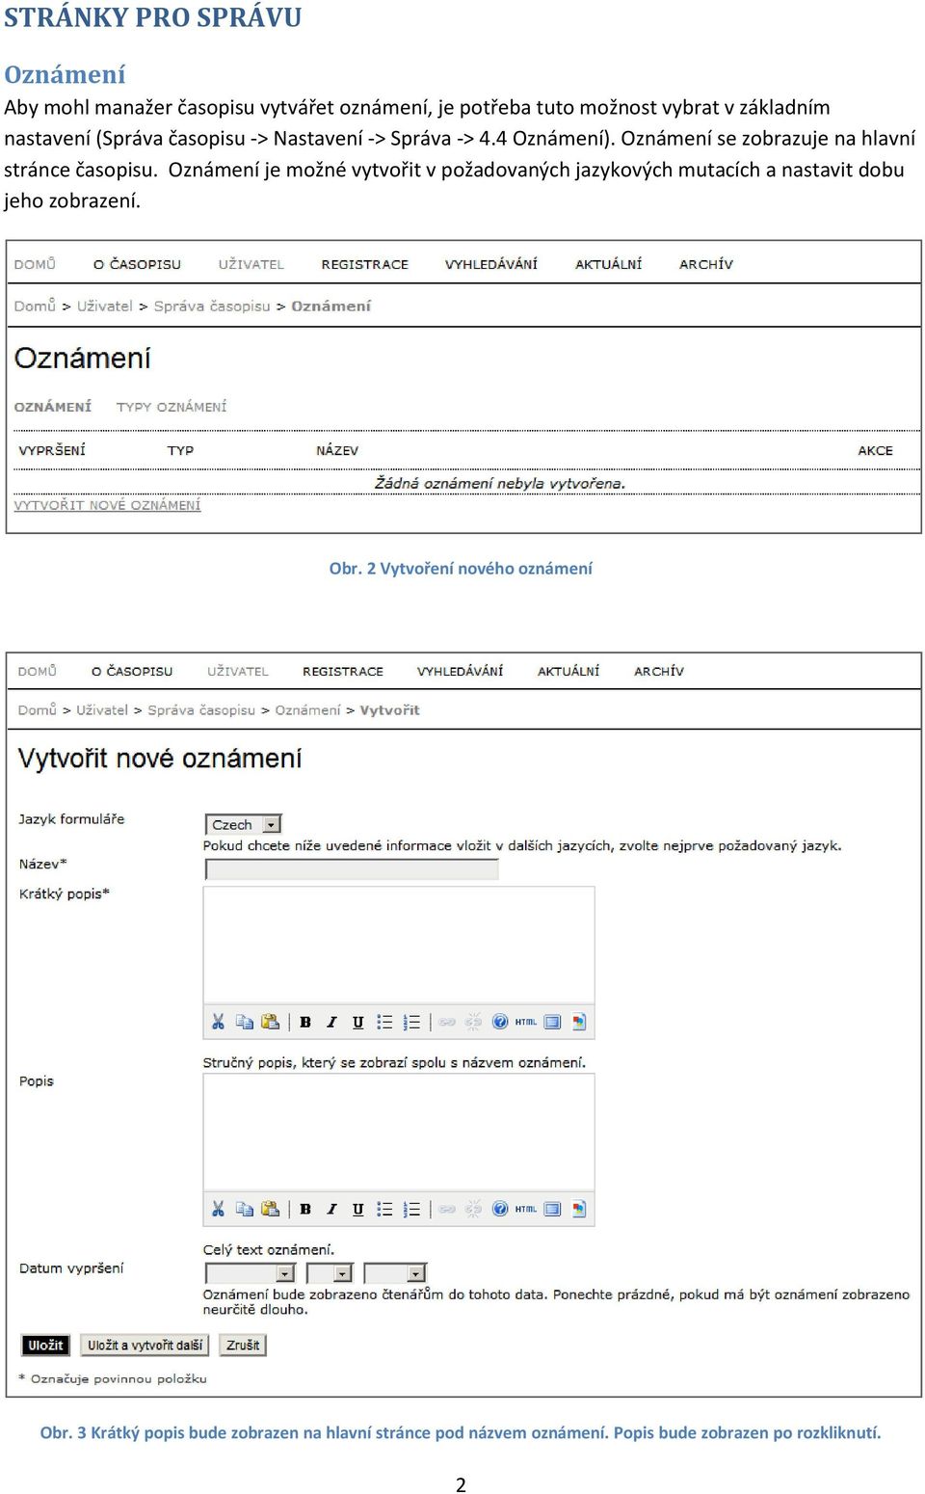The height and width of the screenshot is (1494, 925).
Task: Toggle Bold in the Krátký popis editor toolbar
Action: coord(305,1022)
